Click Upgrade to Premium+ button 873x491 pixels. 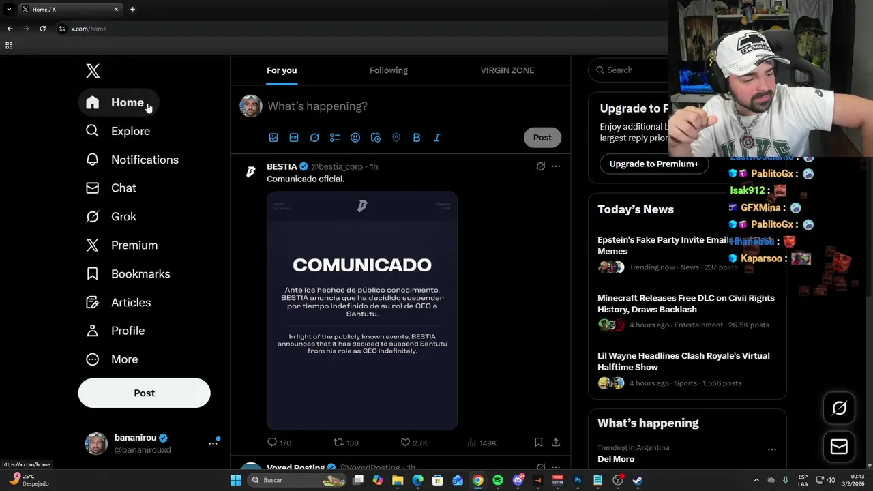(653, 164)
